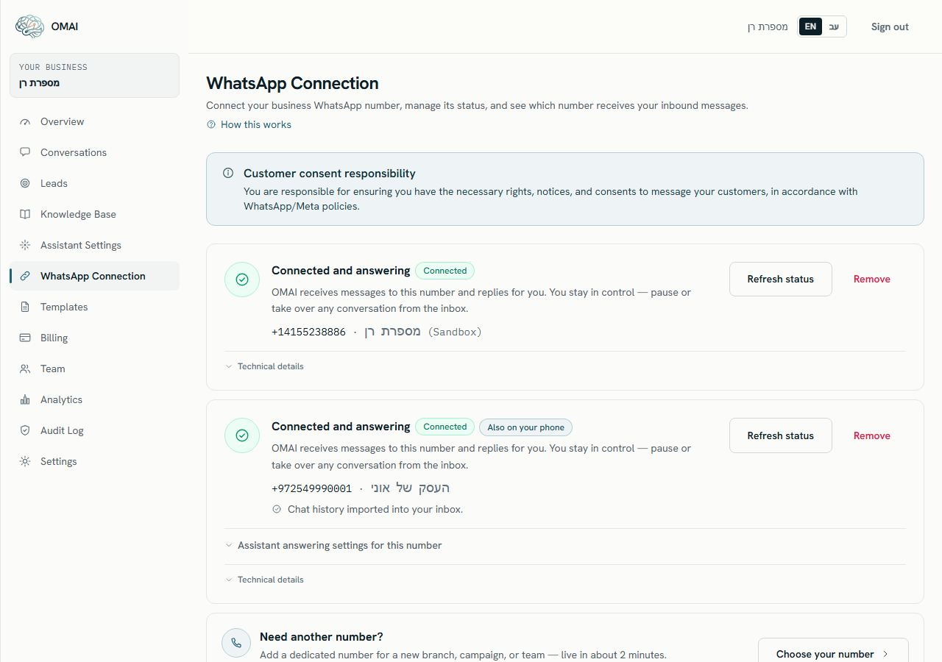Screen dimensions: 942x662
Task: Click the info icon in consent notice
Action: (228, 174)
